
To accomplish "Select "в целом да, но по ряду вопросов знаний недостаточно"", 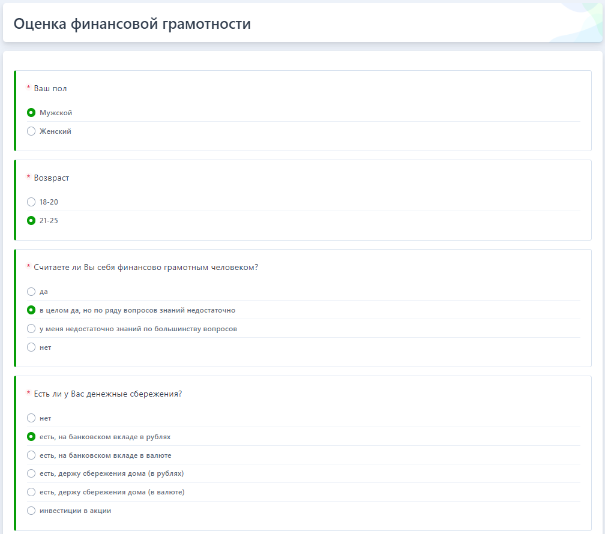I will pyautogui.click(x=31, y=310).
